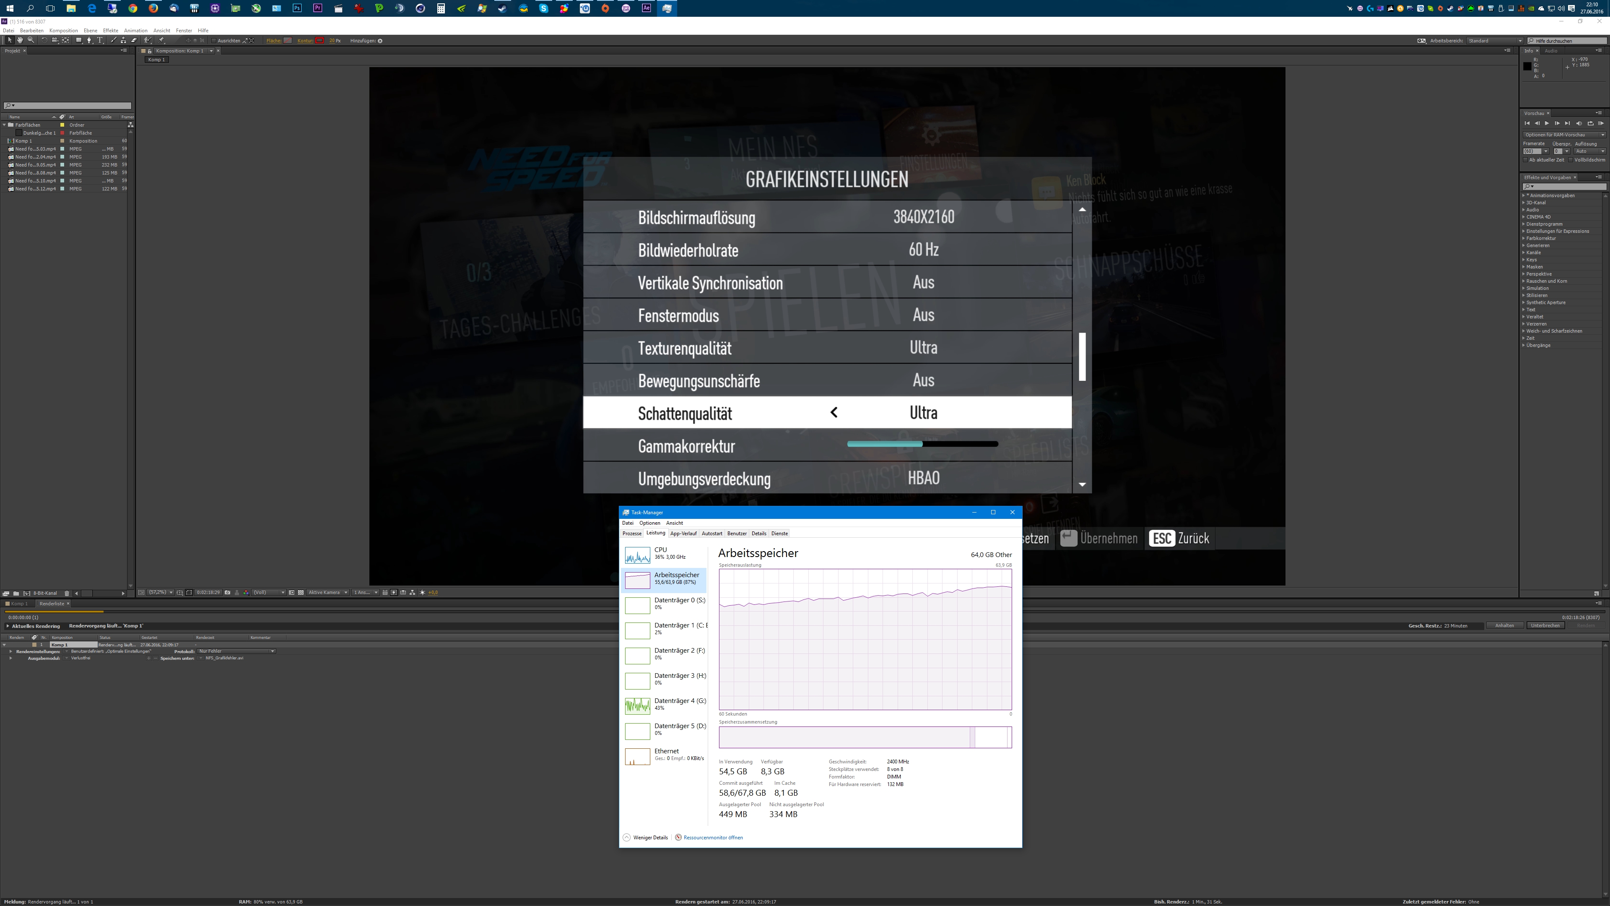Select the Hand tool in toolbar
Viewport: 1610px width, 906px height.
tap(20, 41)
